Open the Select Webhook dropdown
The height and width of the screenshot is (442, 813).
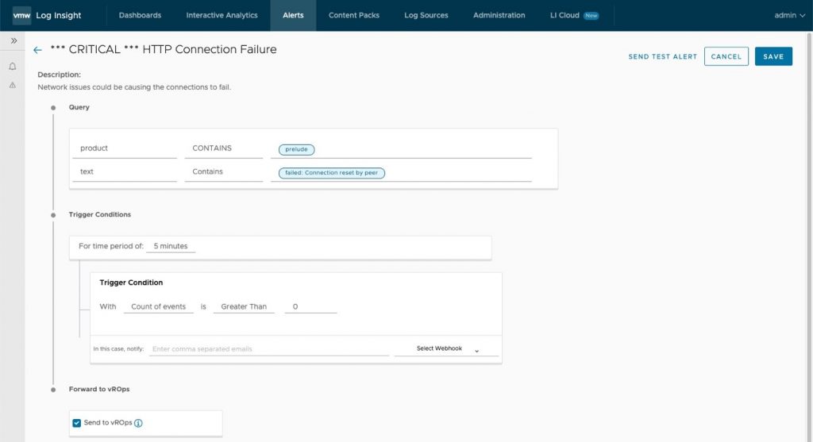pyautogui.click(x=446, y=348)
